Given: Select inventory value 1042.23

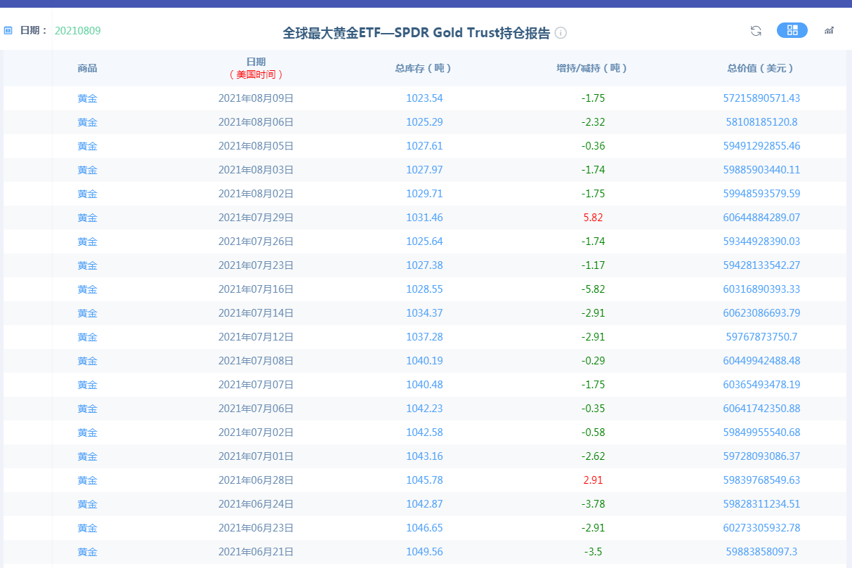Looking at the screenshot, I should [425, 409].
